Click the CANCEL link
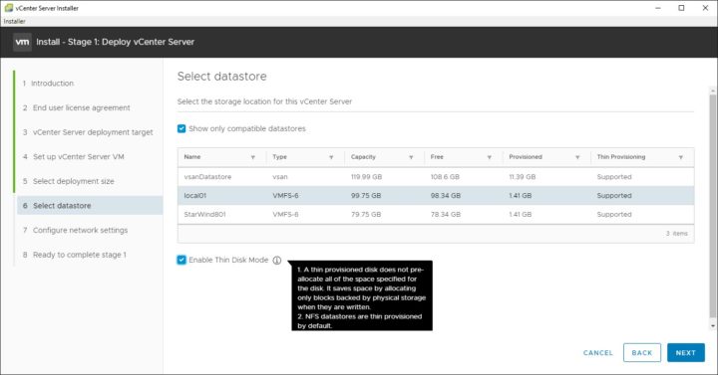 coord(598,352)
